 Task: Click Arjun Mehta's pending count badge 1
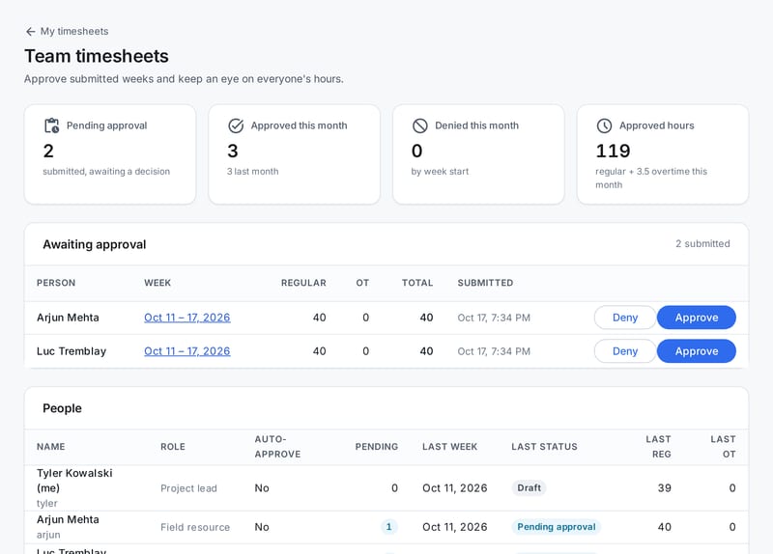coord(388,527)
